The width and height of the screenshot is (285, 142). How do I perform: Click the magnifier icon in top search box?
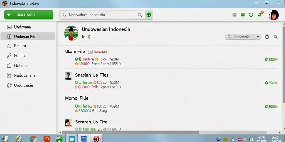point(140,15)
